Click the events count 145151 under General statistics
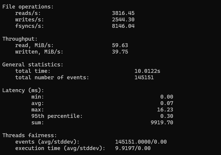The image size is (221, 155). 144,77
